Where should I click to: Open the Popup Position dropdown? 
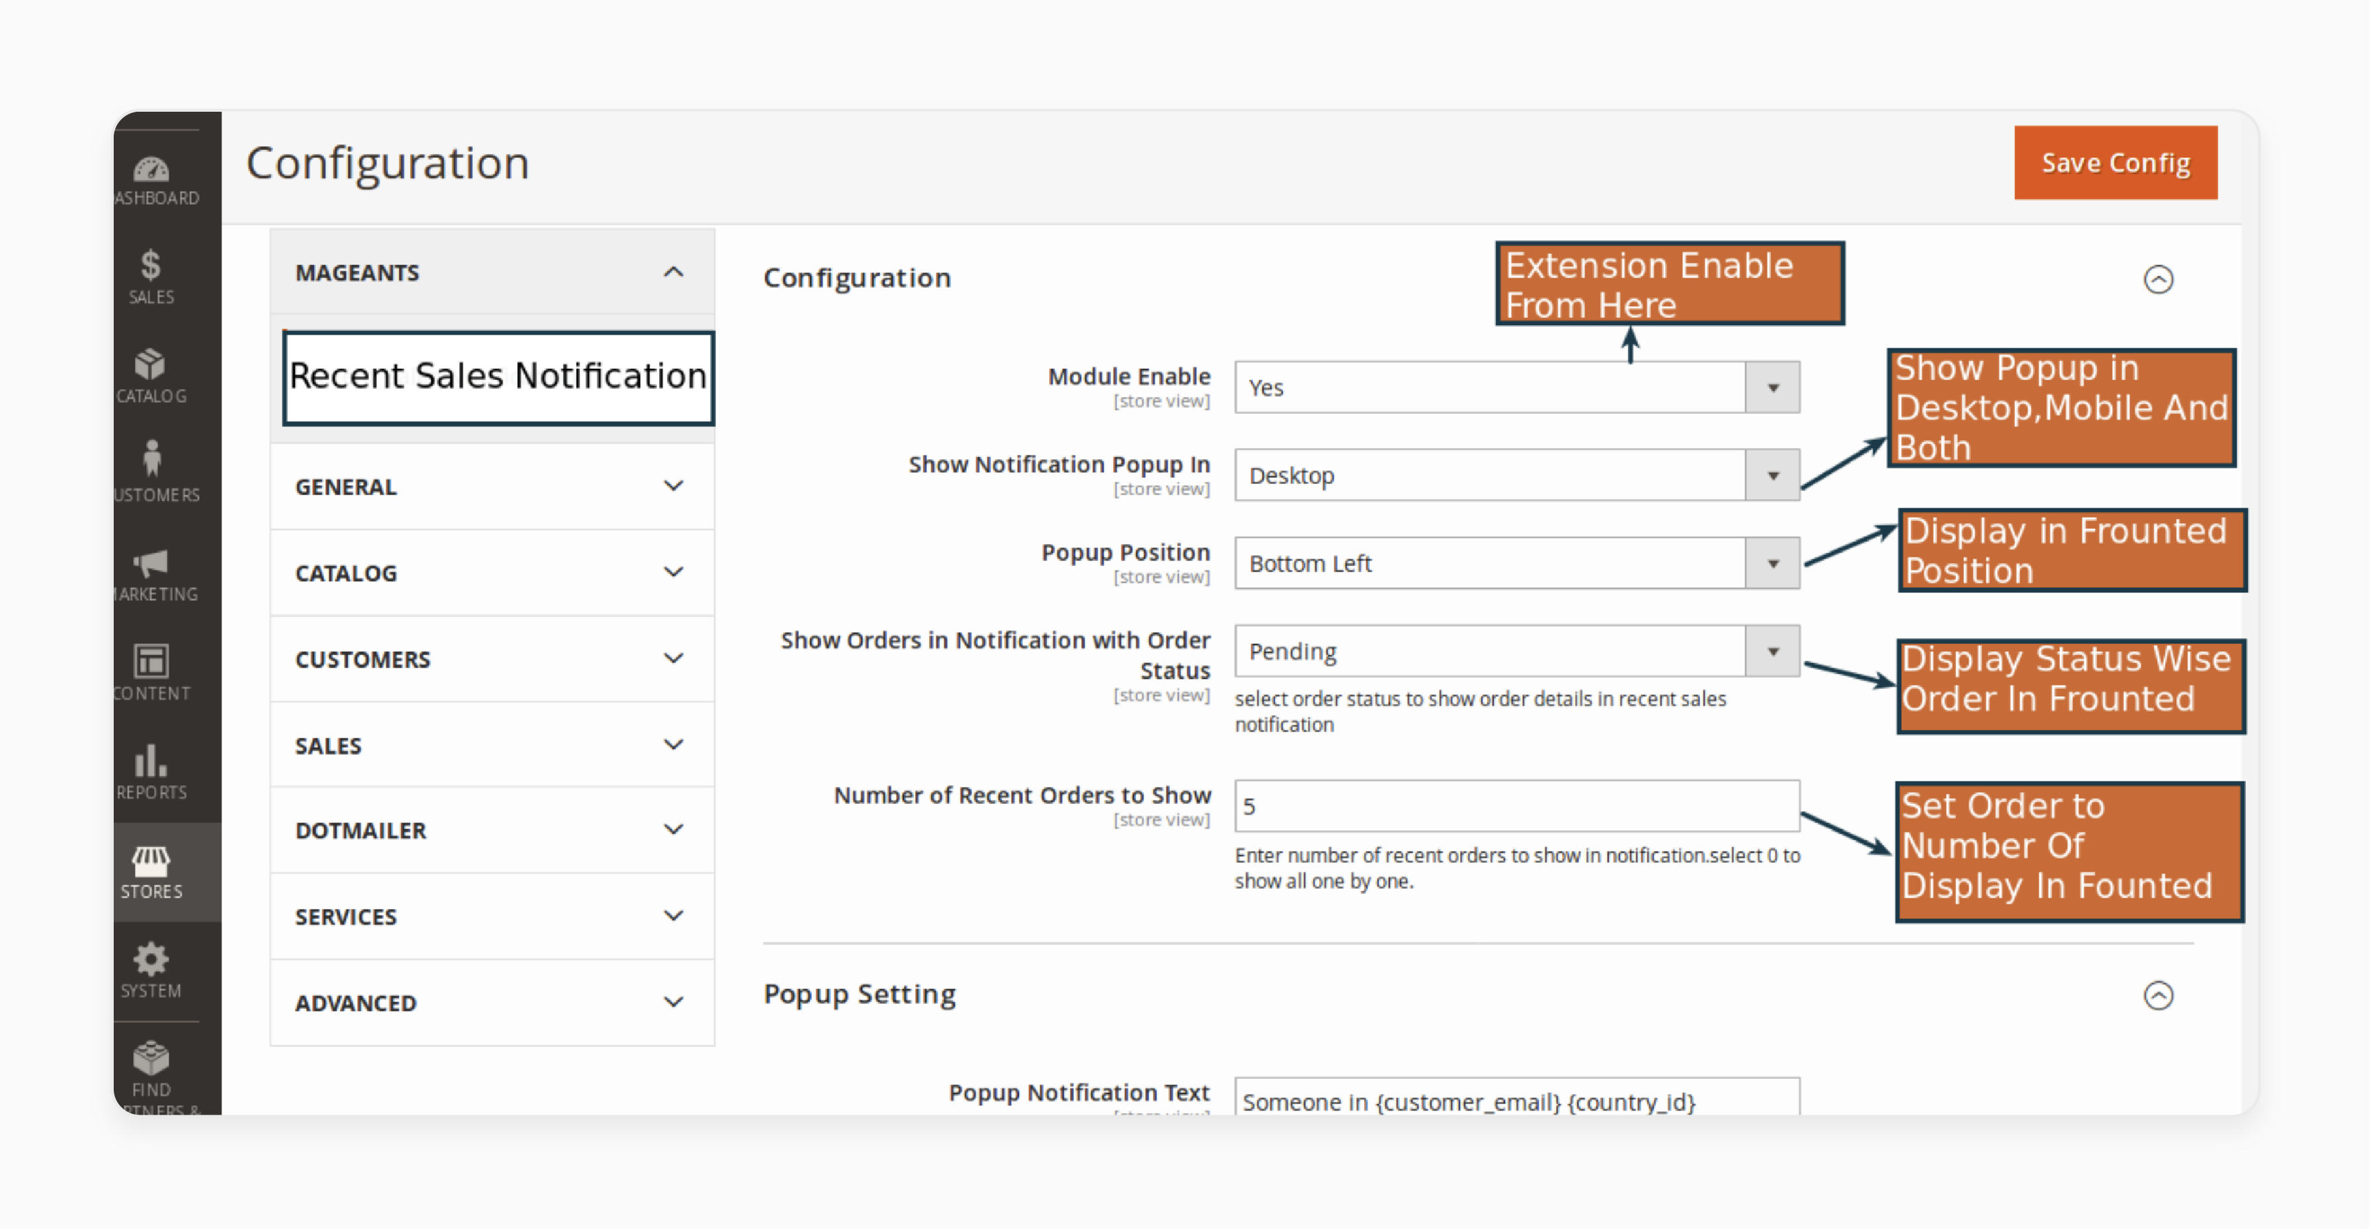tap(1516, 563)
